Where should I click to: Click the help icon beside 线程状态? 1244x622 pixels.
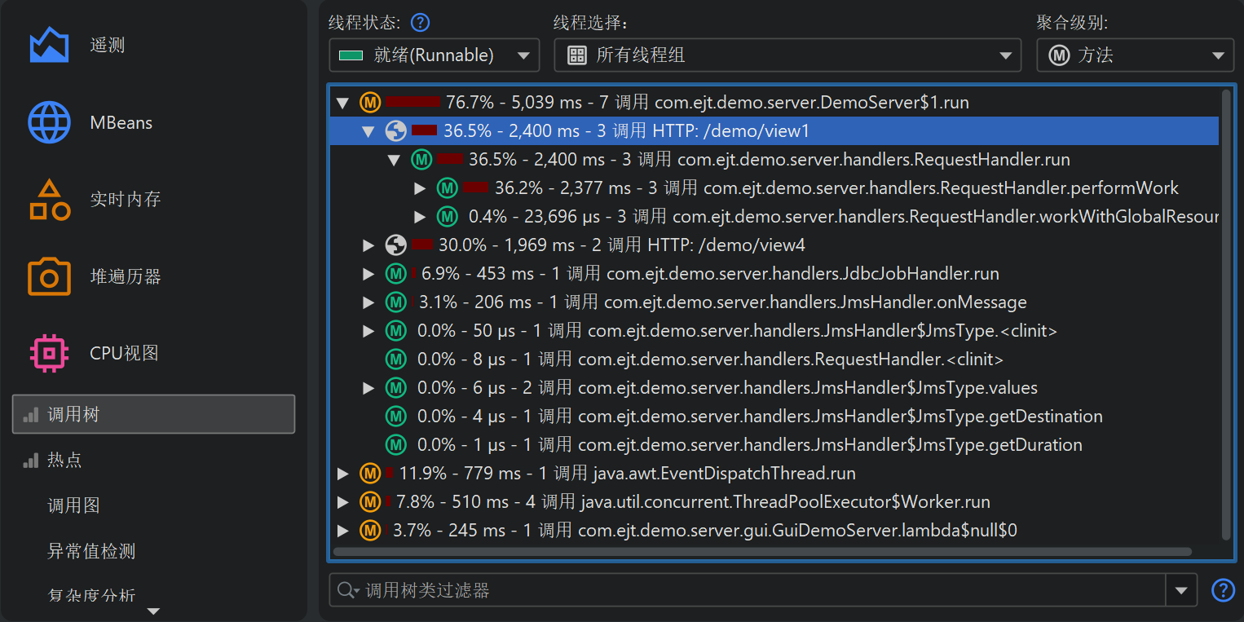[x=420, y=22]
